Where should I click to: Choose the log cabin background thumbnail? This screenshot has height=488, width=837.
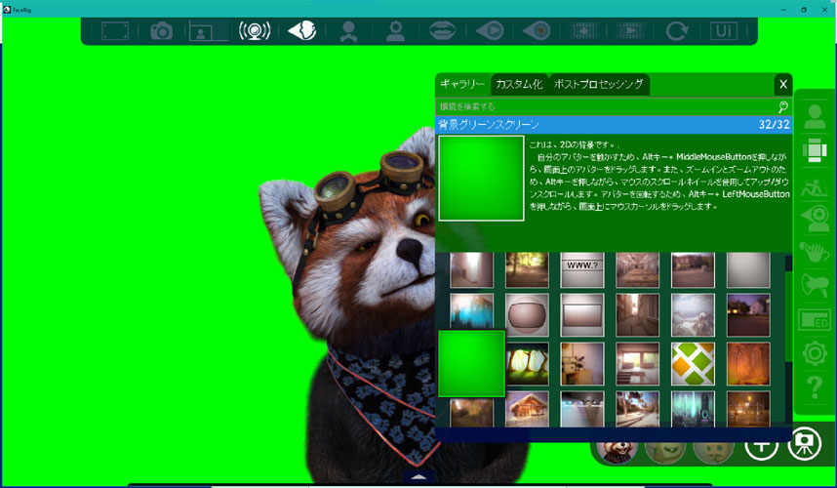coord(527,409)
